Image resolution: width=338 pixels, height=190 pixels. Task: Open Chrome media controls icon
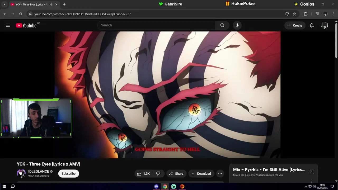pos(317,14)
